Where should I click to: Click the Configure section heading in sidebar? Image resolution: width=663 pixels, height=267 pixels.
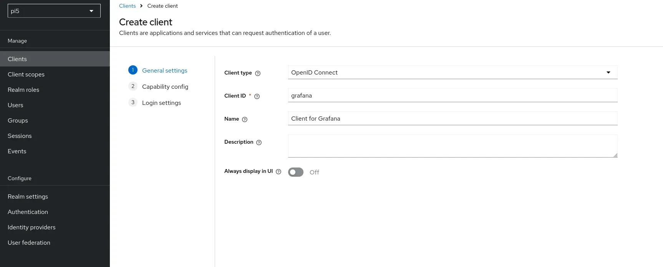(20, 178)
